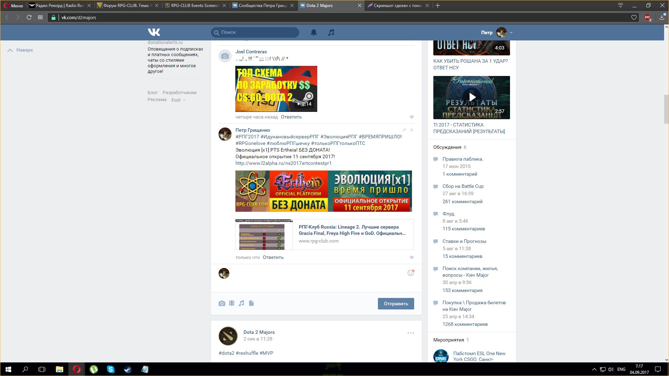Viewport: 669px width, 376px height.
Task: Open the emoji smiley picker
Action: click(411, 273)
